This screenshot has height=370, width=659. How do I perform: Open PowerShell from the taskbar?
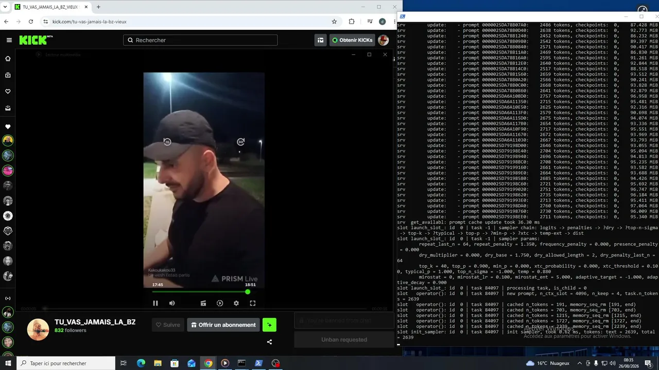click(258, 363)
